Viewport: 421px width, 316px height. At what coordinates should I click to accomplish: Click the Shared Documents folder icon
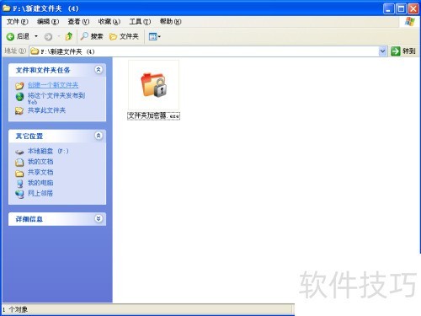tap(19, 174)
